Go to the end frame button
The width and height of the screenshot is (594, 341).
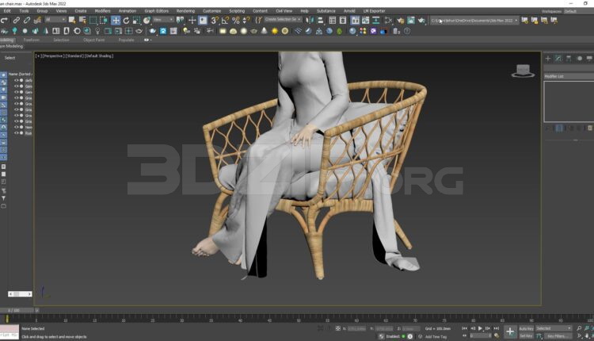[497, 328]
